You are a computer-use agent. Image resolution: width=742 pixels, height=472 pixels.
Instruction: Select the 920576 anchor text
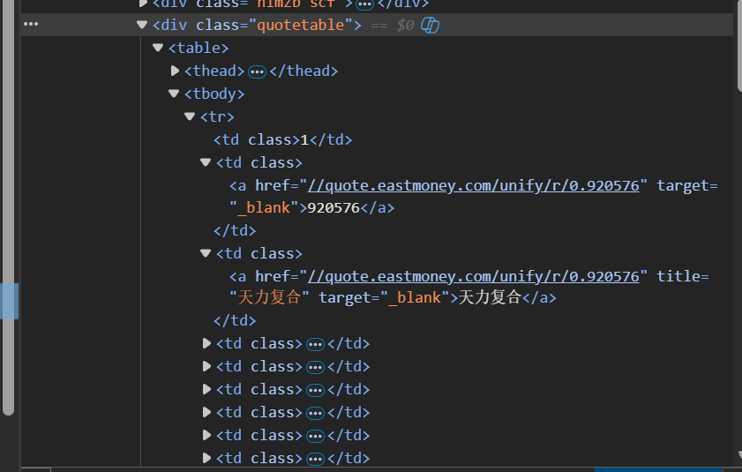click(334, 208)
